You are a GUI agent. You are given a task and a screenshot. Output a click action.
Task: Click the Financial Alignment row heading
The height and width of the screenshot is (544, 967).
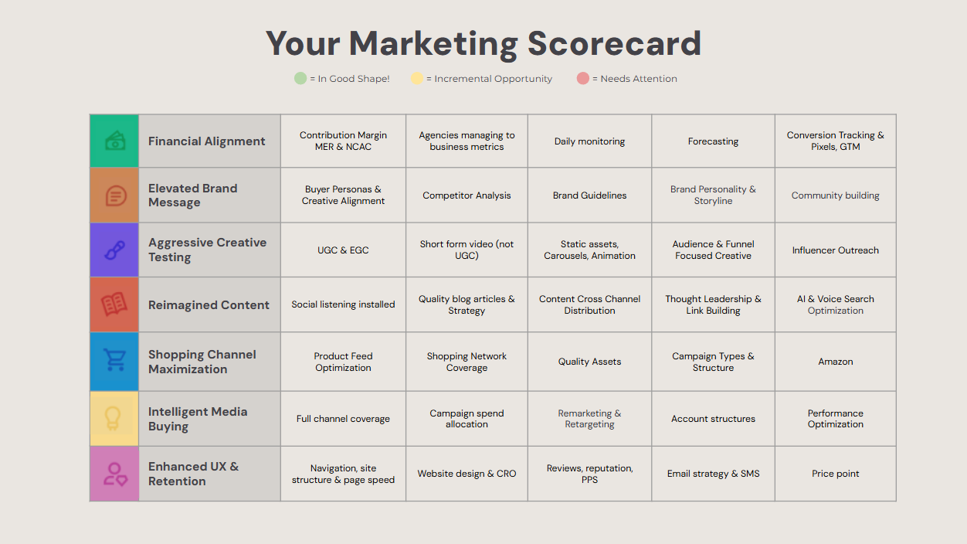(207, 141)
